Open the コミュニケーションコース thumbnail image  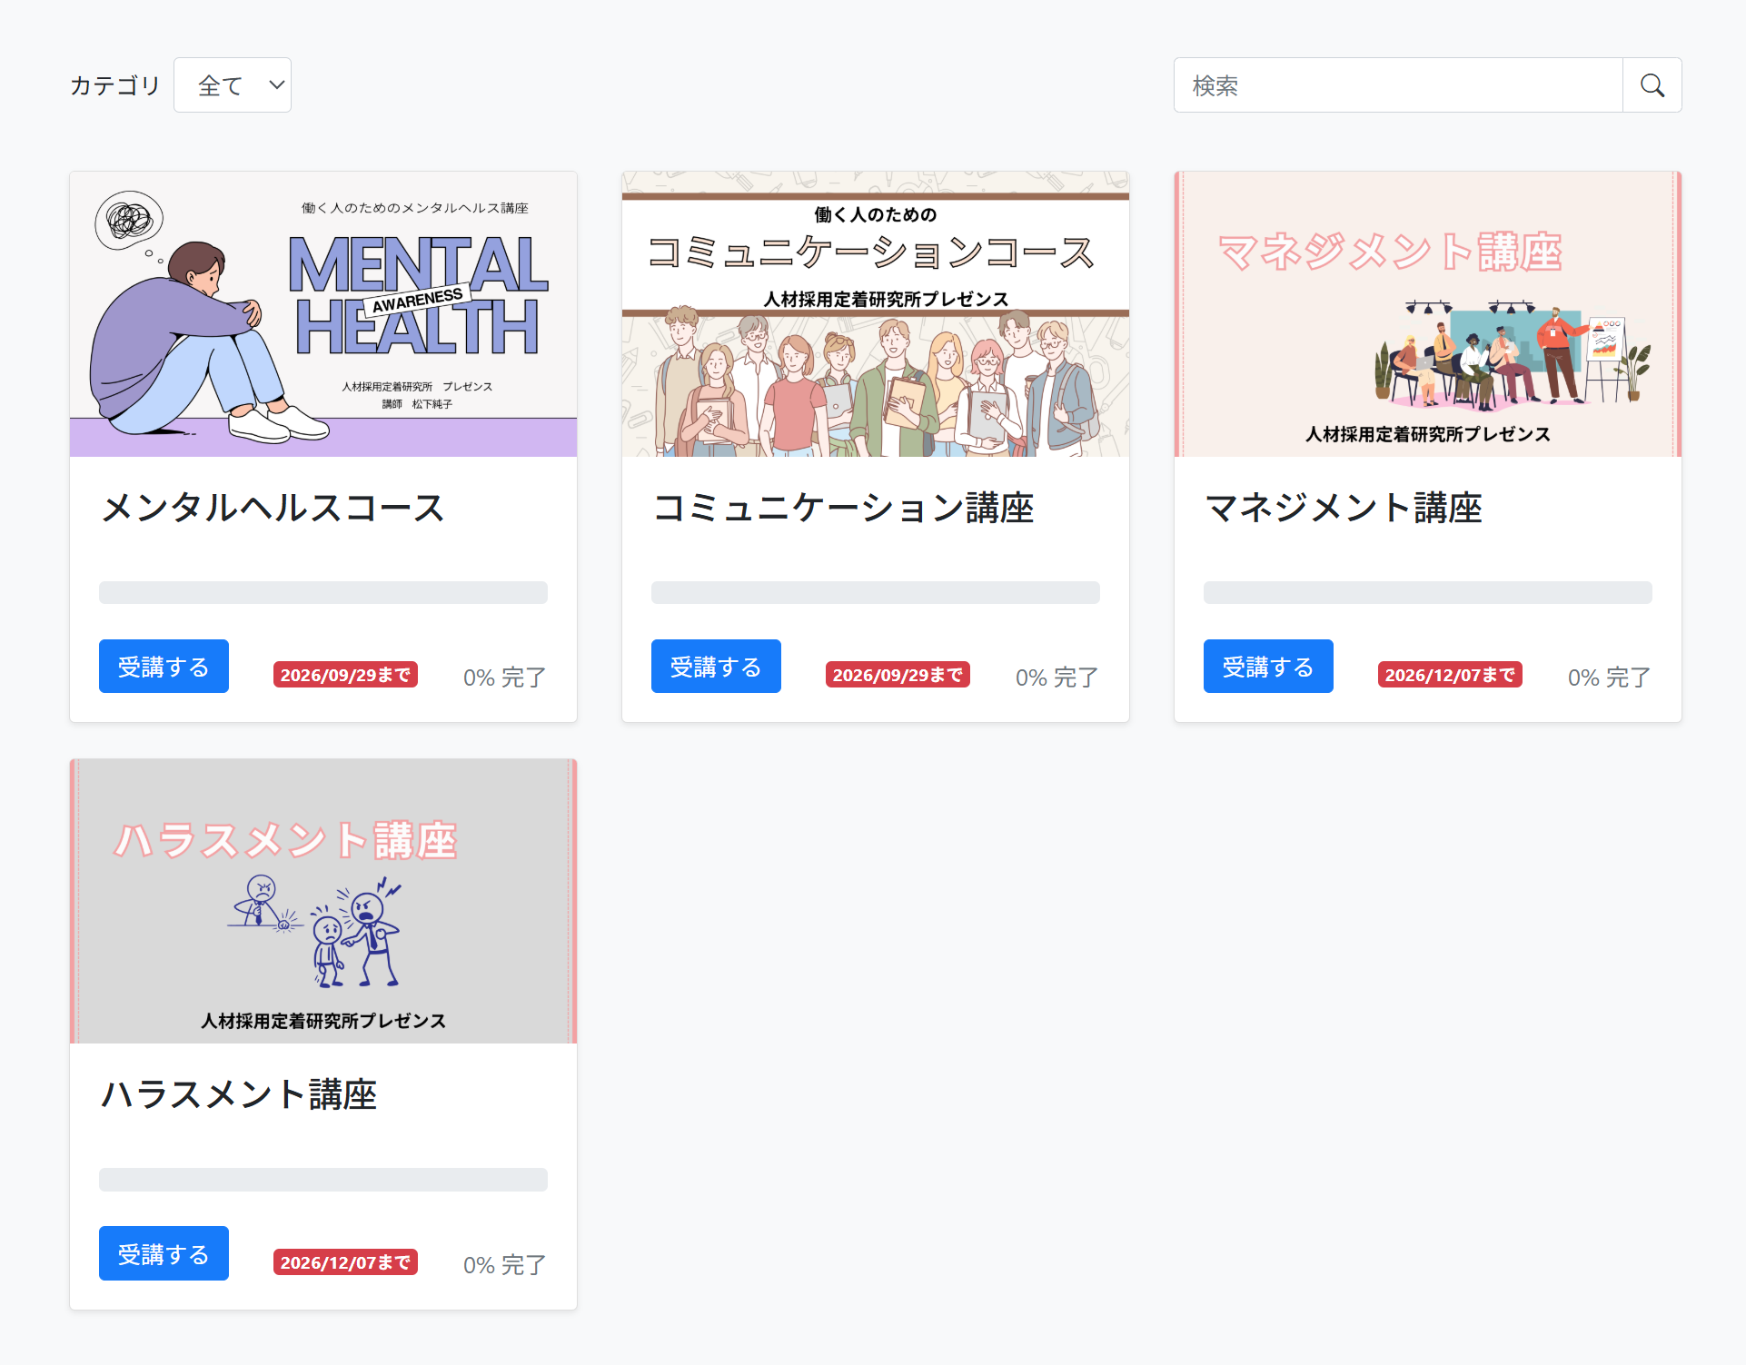click(x=875, y=314)
